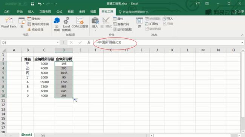This screenshot has width=245, height=137.
Task: Expand the formula bar
Action: [x=242, y=42]
